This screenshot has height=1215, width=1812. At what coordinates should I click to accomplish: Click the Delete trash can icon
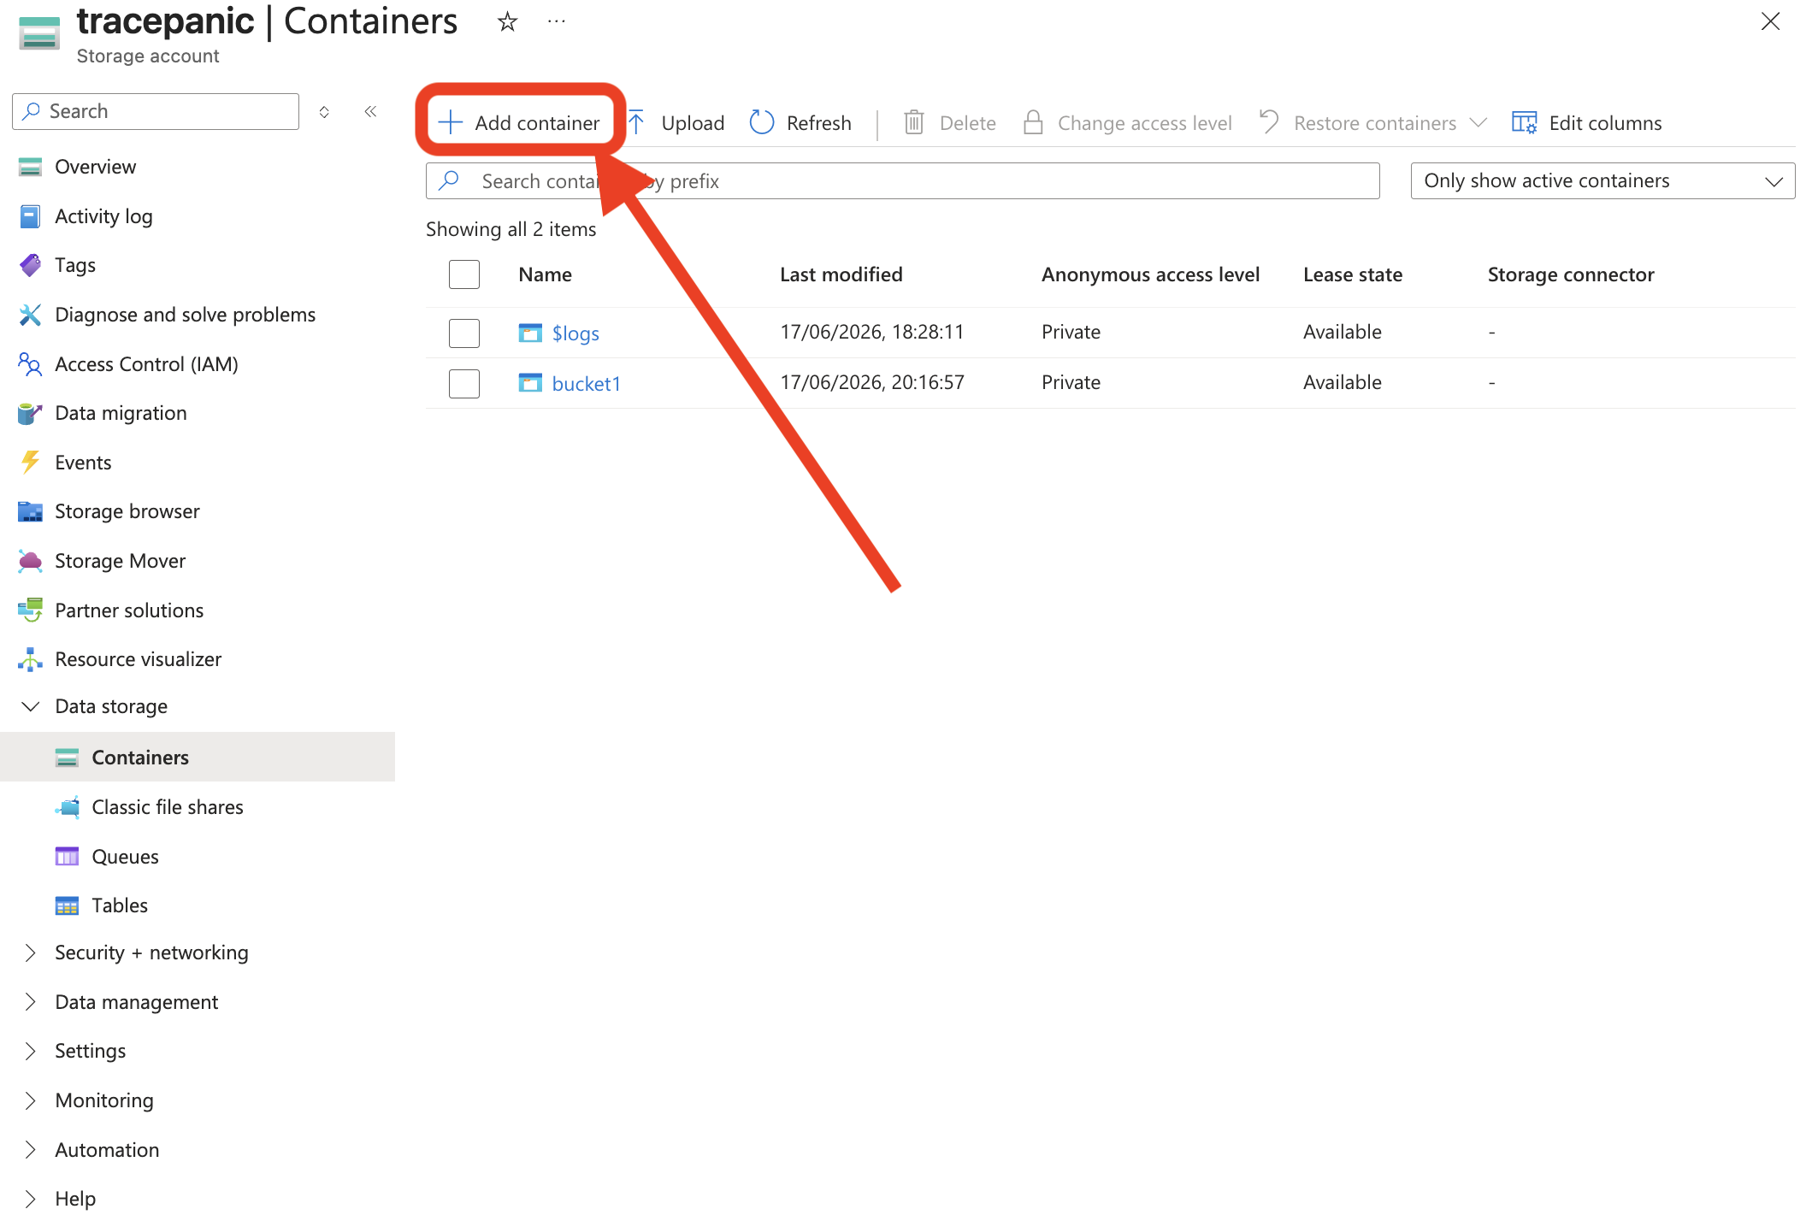(x=914, y=123)
